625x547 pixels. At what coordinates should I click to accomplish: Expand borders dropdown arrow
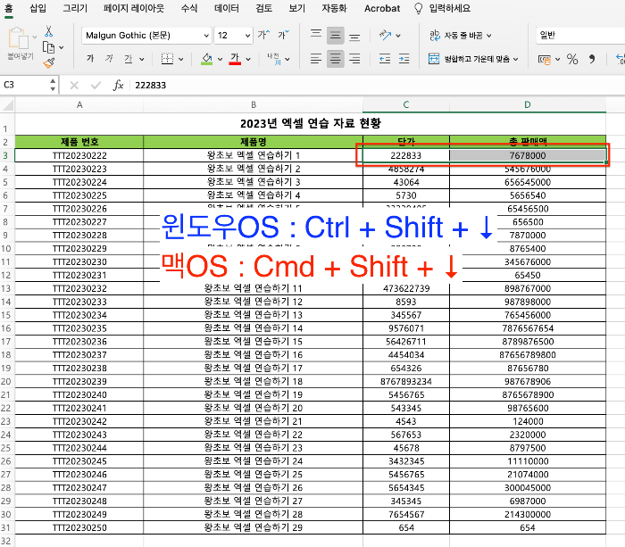pyautogui.click(x=181, y=60)
